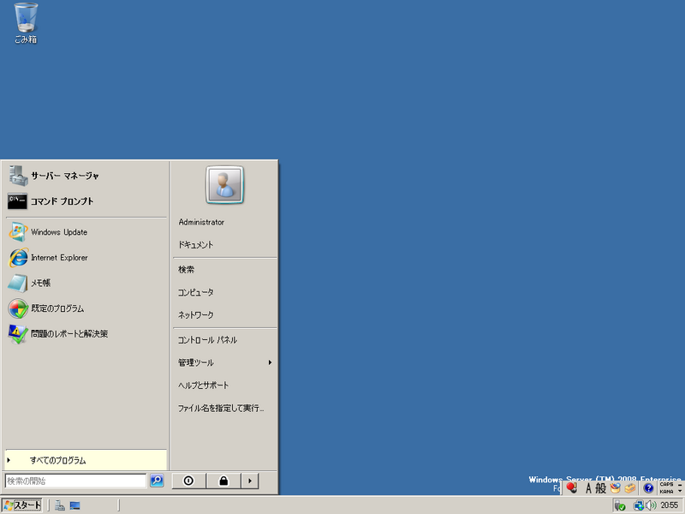Switch the IME input mode 'A' indicator

588,487
